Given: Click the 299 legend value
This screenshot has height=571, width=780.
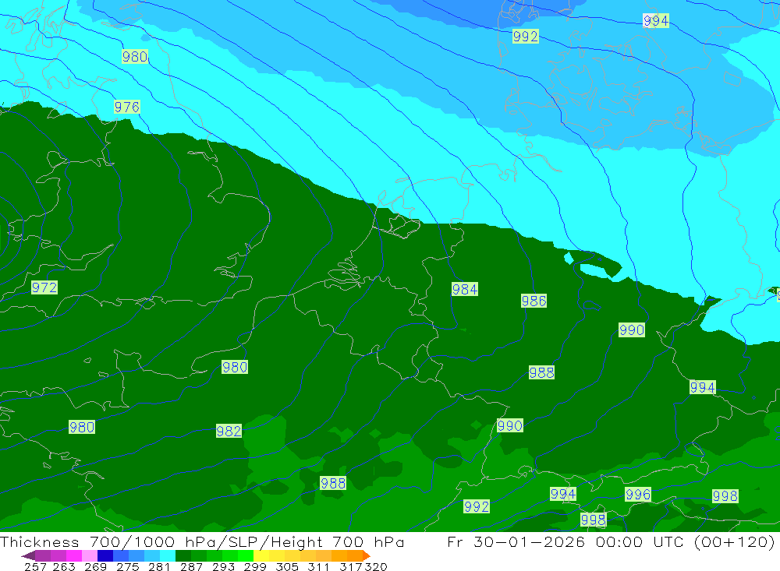Looking at the screenshot, I should tap(255, 566).
